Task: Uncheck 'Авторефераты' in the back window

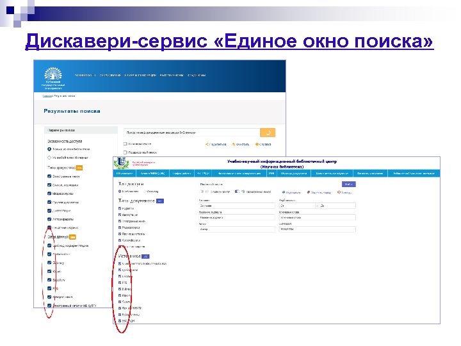Action: click(x=49, y=219)
